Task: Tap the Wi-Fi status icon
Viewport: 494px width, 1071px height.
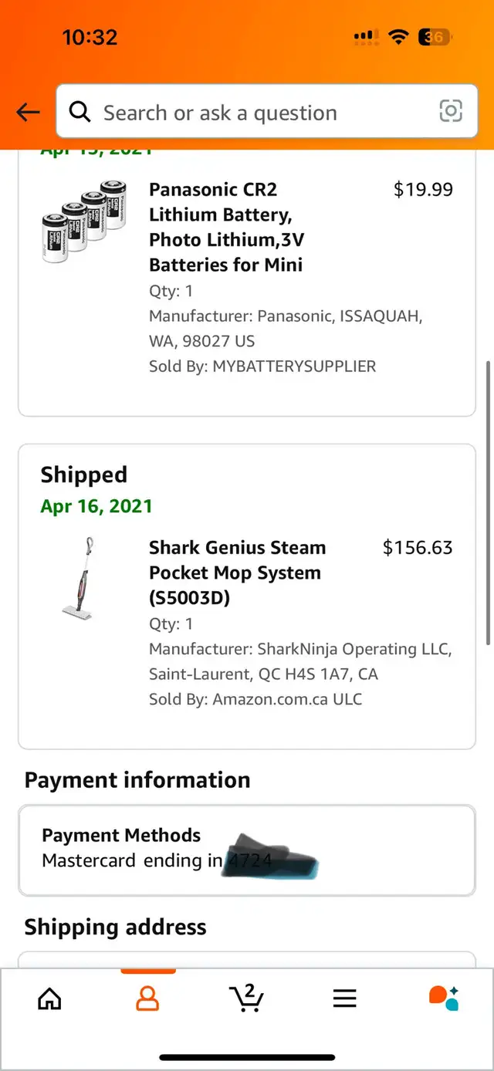Action: click(398, 37)
